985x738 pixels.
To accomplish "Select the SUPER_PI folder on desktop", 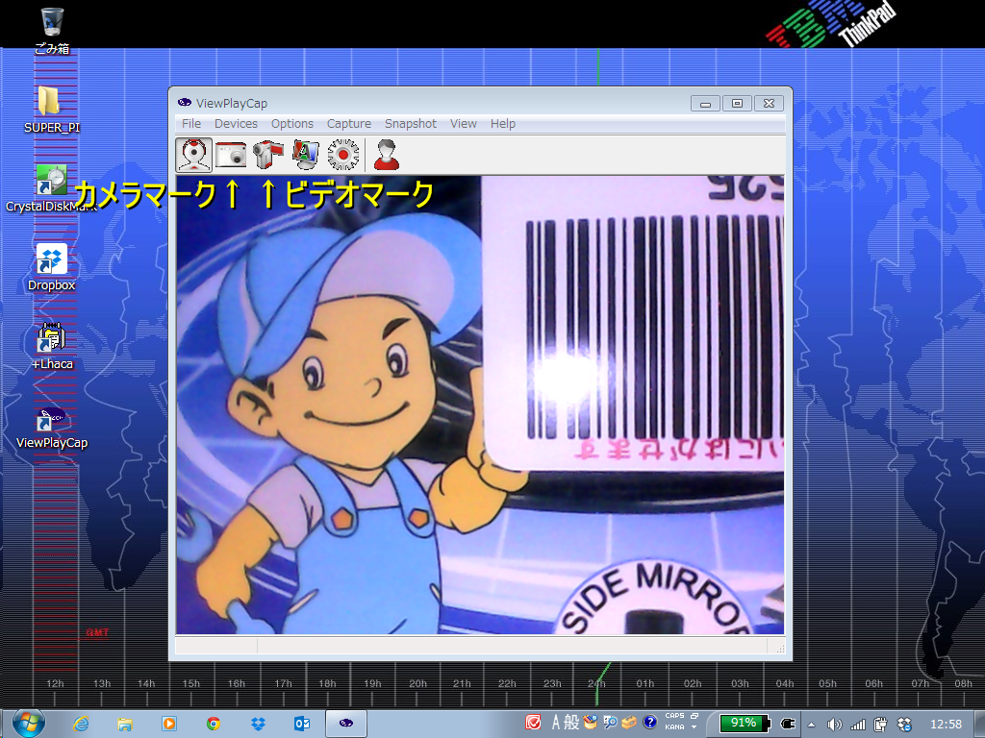I will coord(52,110).
